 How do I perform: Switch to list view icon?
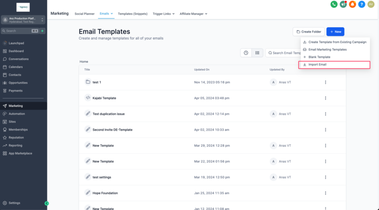pyautogui.click(x=257, y=53)
